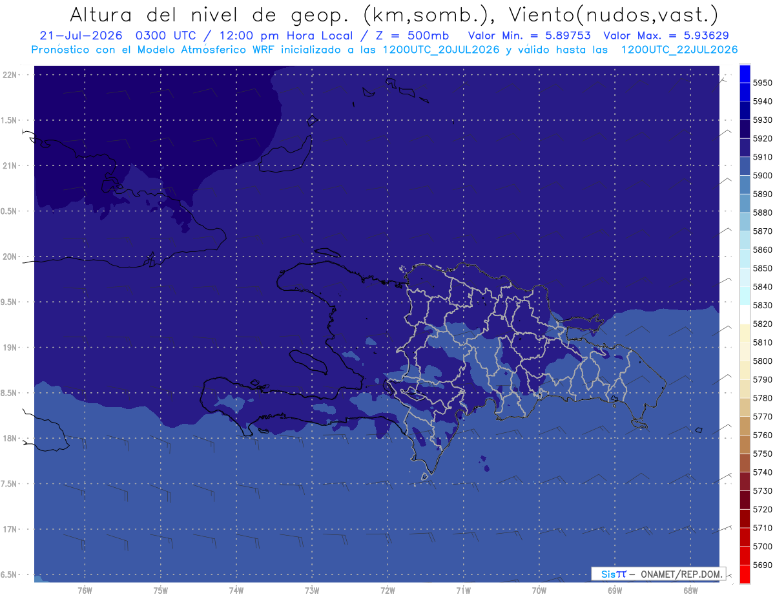
Task: Click the '68W' longitude label
Action: click(690, 590)
